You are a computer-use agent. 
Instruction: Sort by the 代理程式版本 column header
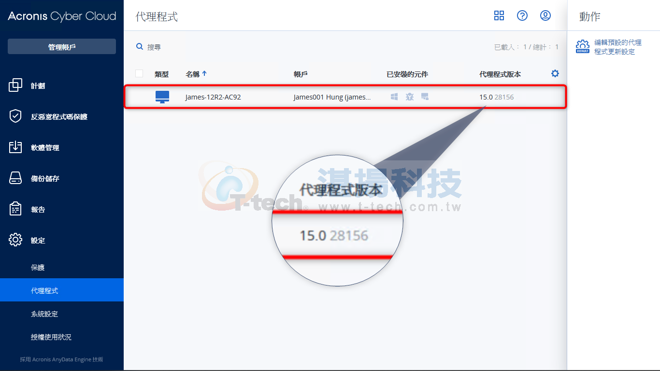coord(500,74)
